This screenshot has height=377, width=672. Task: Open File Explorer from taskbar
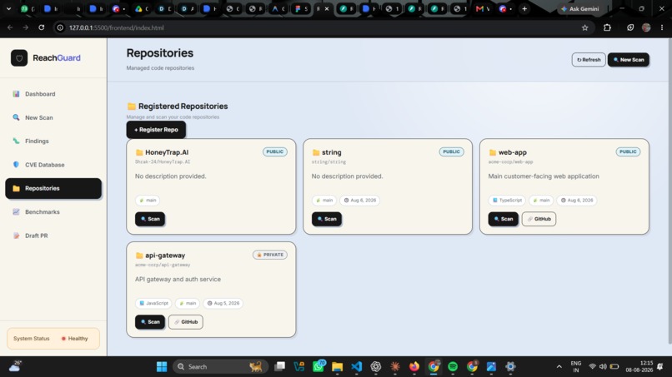(x=338, y=367)
